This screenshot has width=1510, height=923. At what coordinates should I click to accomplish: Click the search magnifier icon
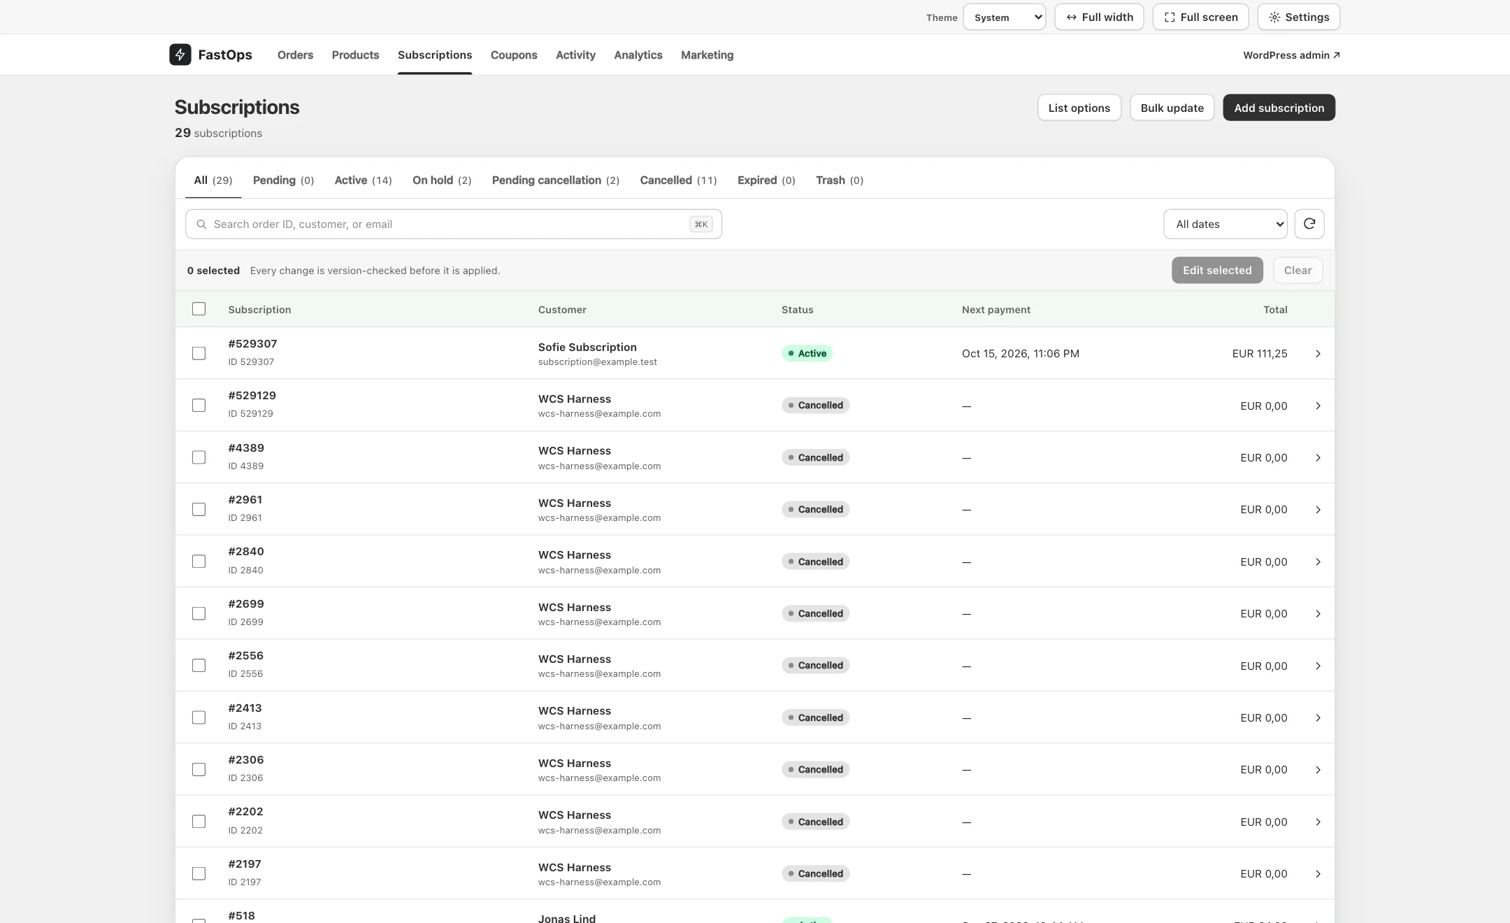[201, 224]
